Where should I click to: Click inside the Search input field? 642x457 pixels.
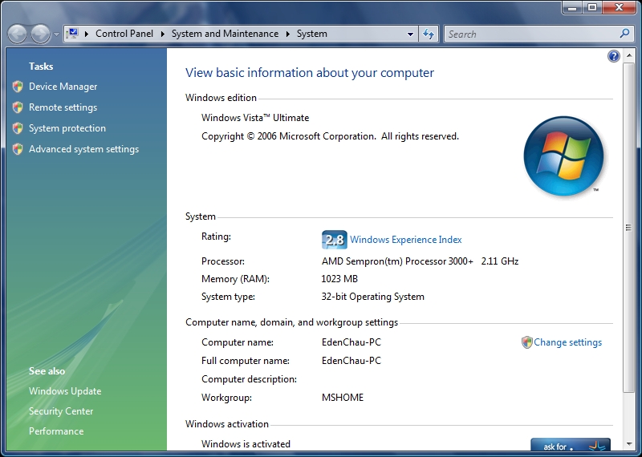pos(530,34)
